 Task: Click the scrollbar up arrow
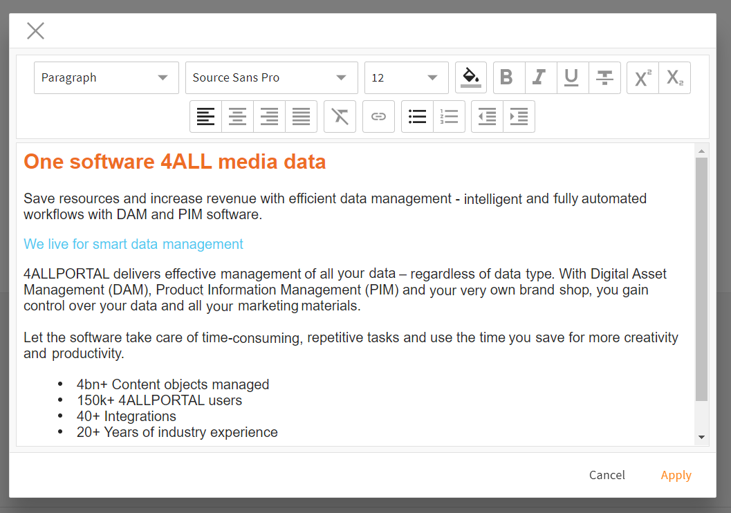coord(701,151)
